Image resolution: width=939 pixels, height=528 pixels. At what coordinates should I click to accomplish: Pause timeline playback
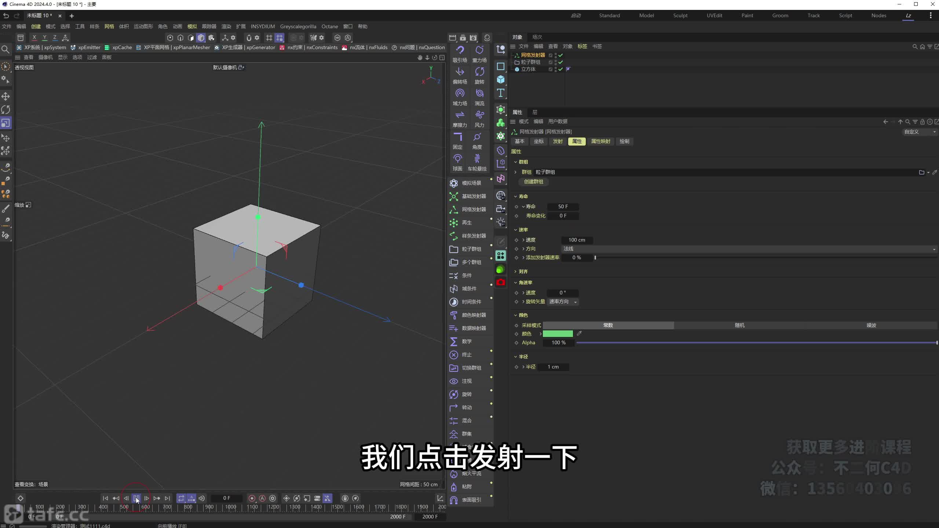[136, 498]
